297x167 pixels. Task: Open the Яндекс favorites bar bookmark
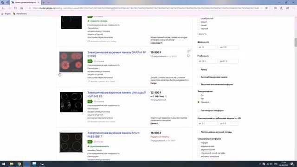click(x=6, y=14)
